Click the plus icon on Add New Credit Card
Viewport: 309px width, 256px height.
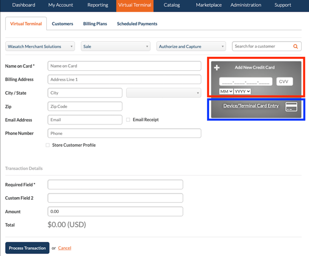pos(217,68)
